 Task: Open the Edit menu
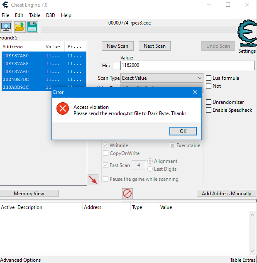(x=19, y=15)
